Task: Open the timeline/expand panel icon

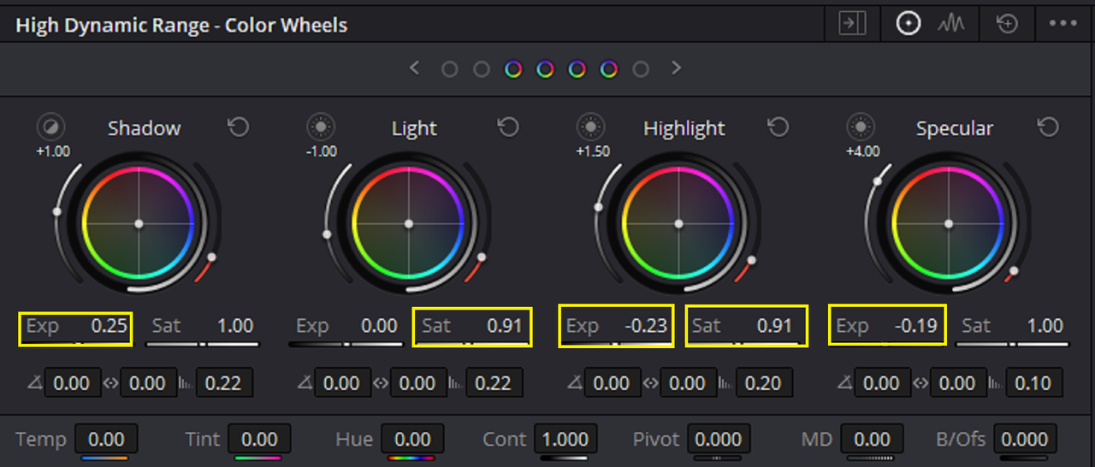Action: 851,24
